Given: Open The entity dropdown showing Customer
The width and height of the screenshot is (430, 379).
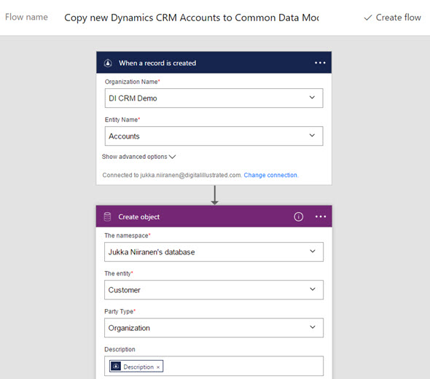Looking at the screenshot, I should [x=214, y=289].
